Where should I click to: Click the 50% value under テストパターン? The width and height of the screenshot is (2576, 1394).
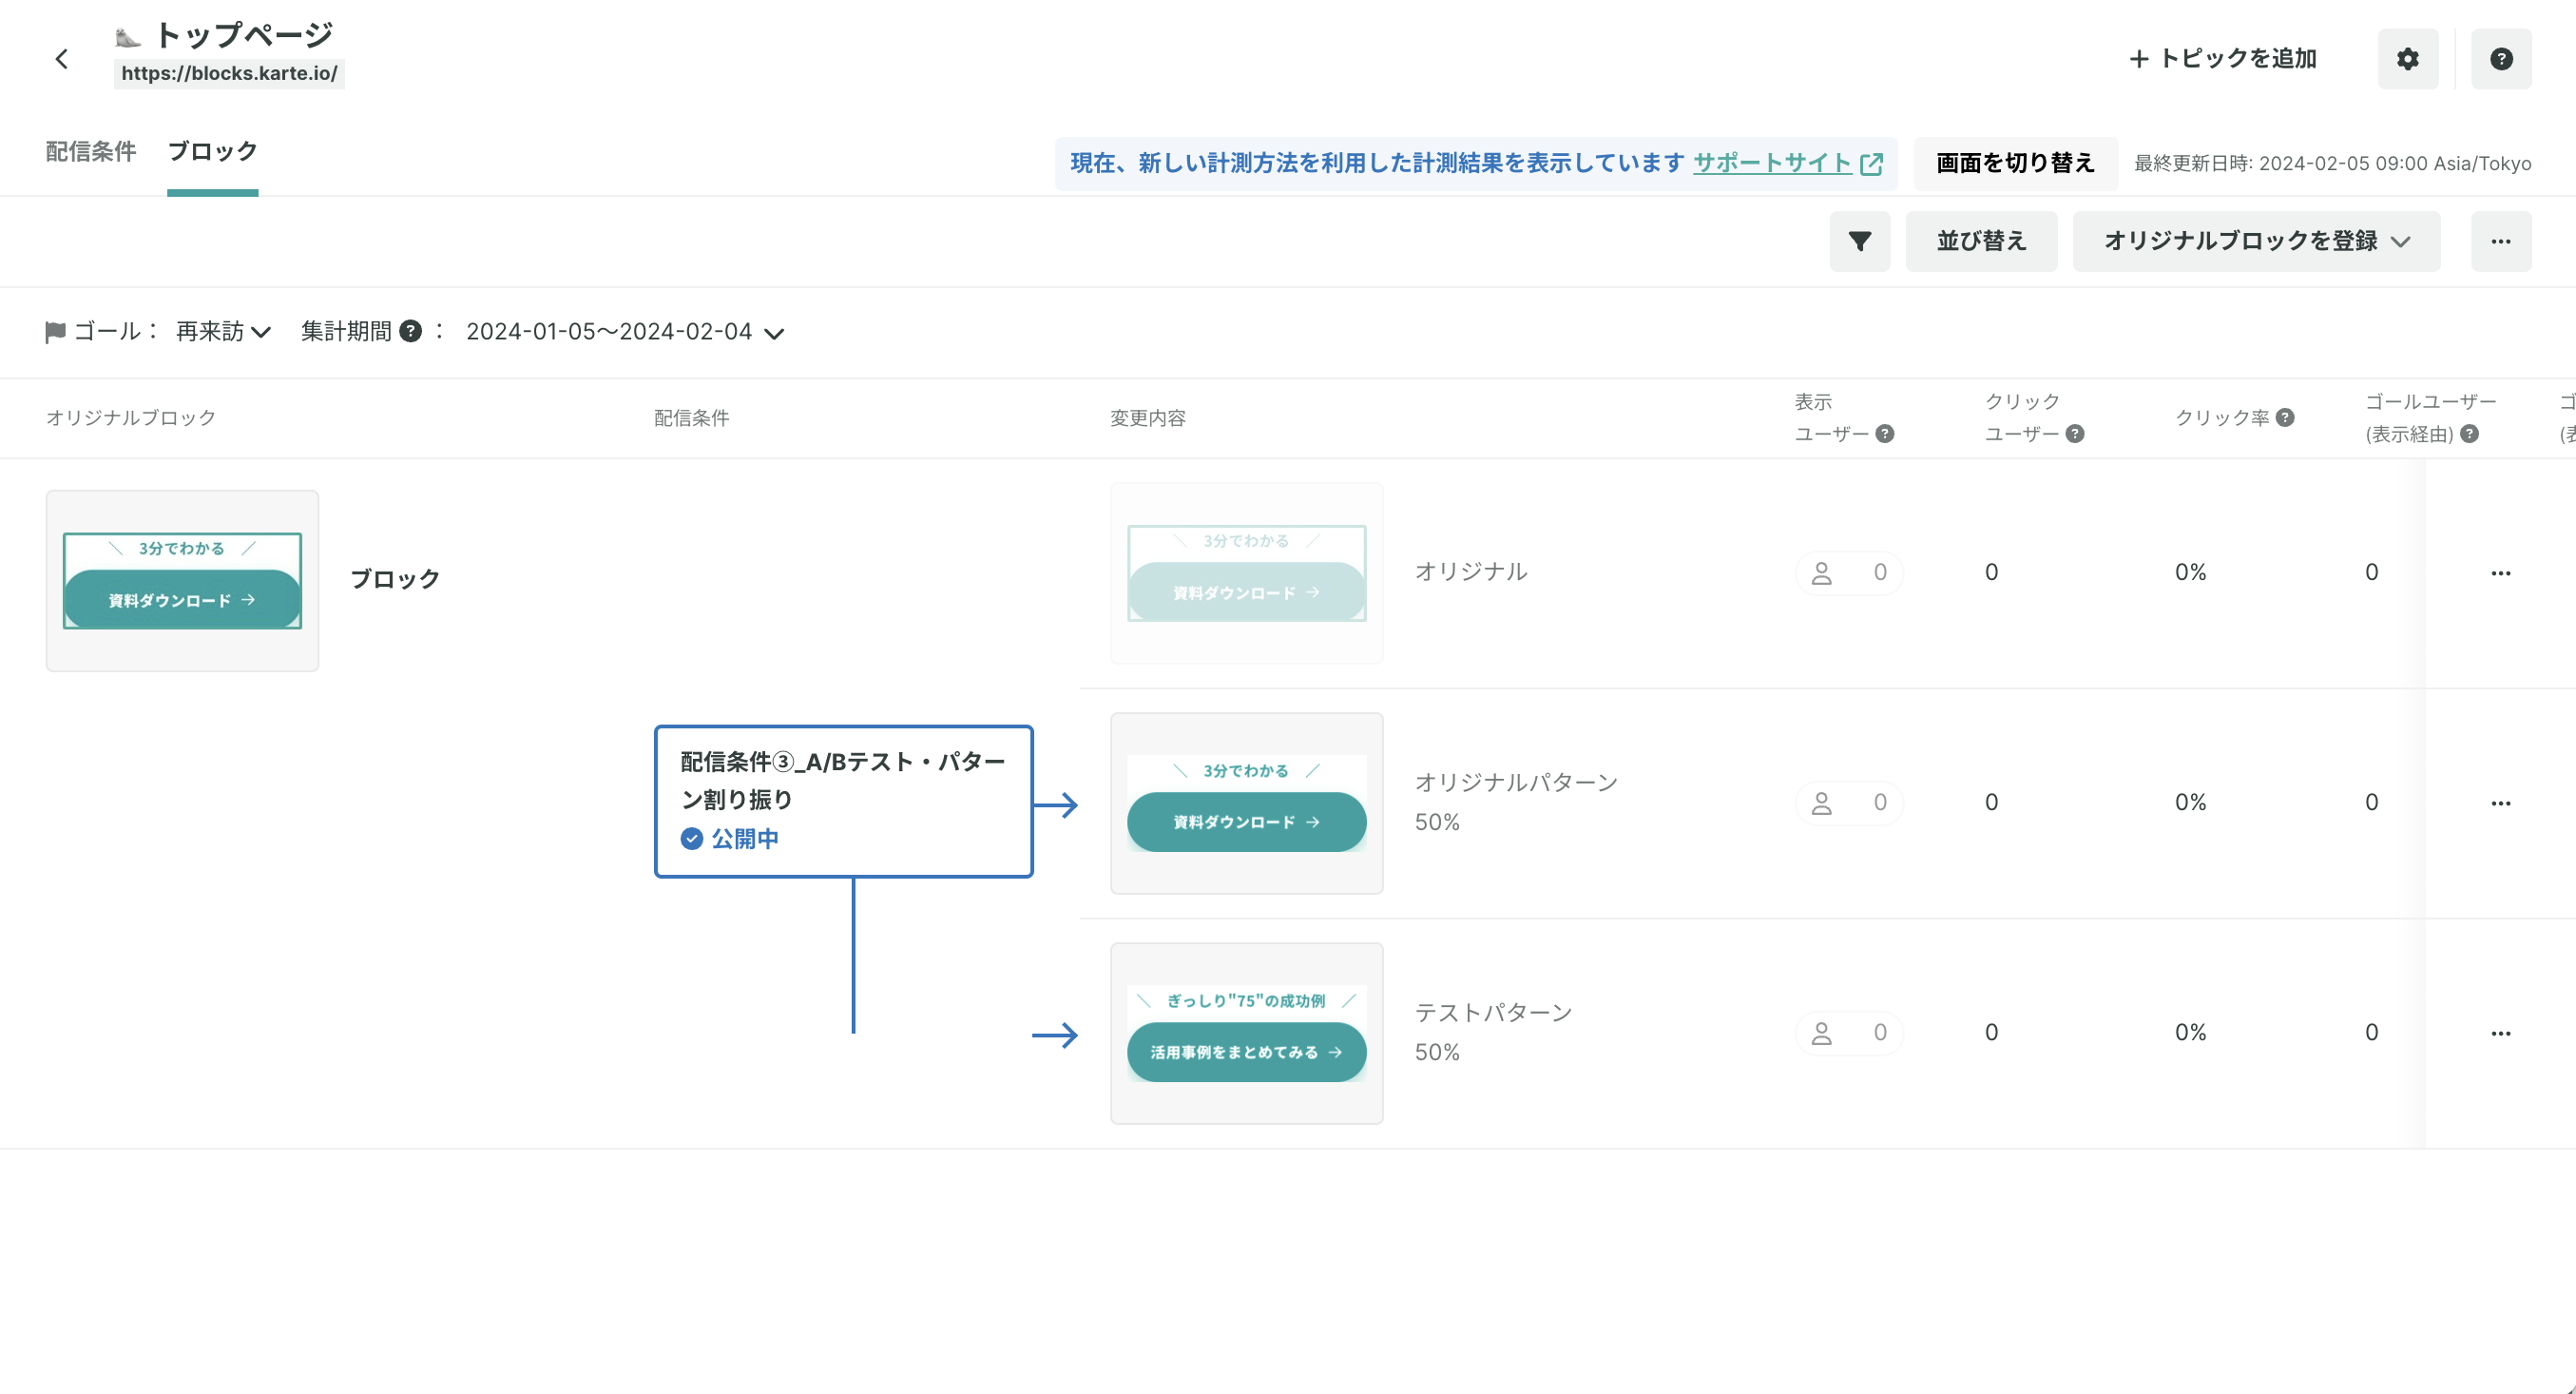click(x=1437, y=1052)
